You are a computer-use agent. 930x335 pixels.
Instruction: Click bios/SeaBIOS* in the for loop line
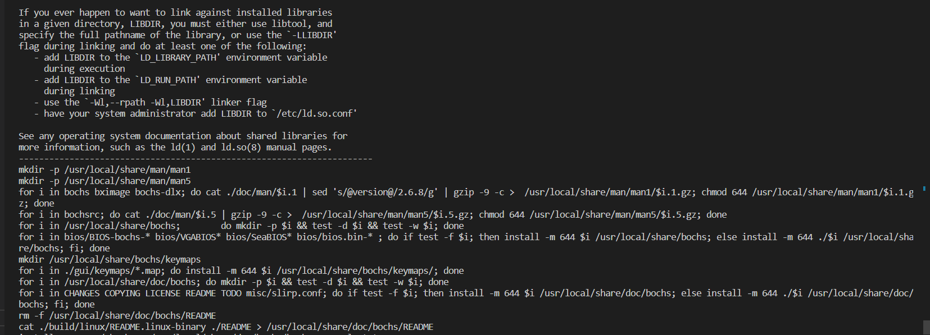point(258,237)
